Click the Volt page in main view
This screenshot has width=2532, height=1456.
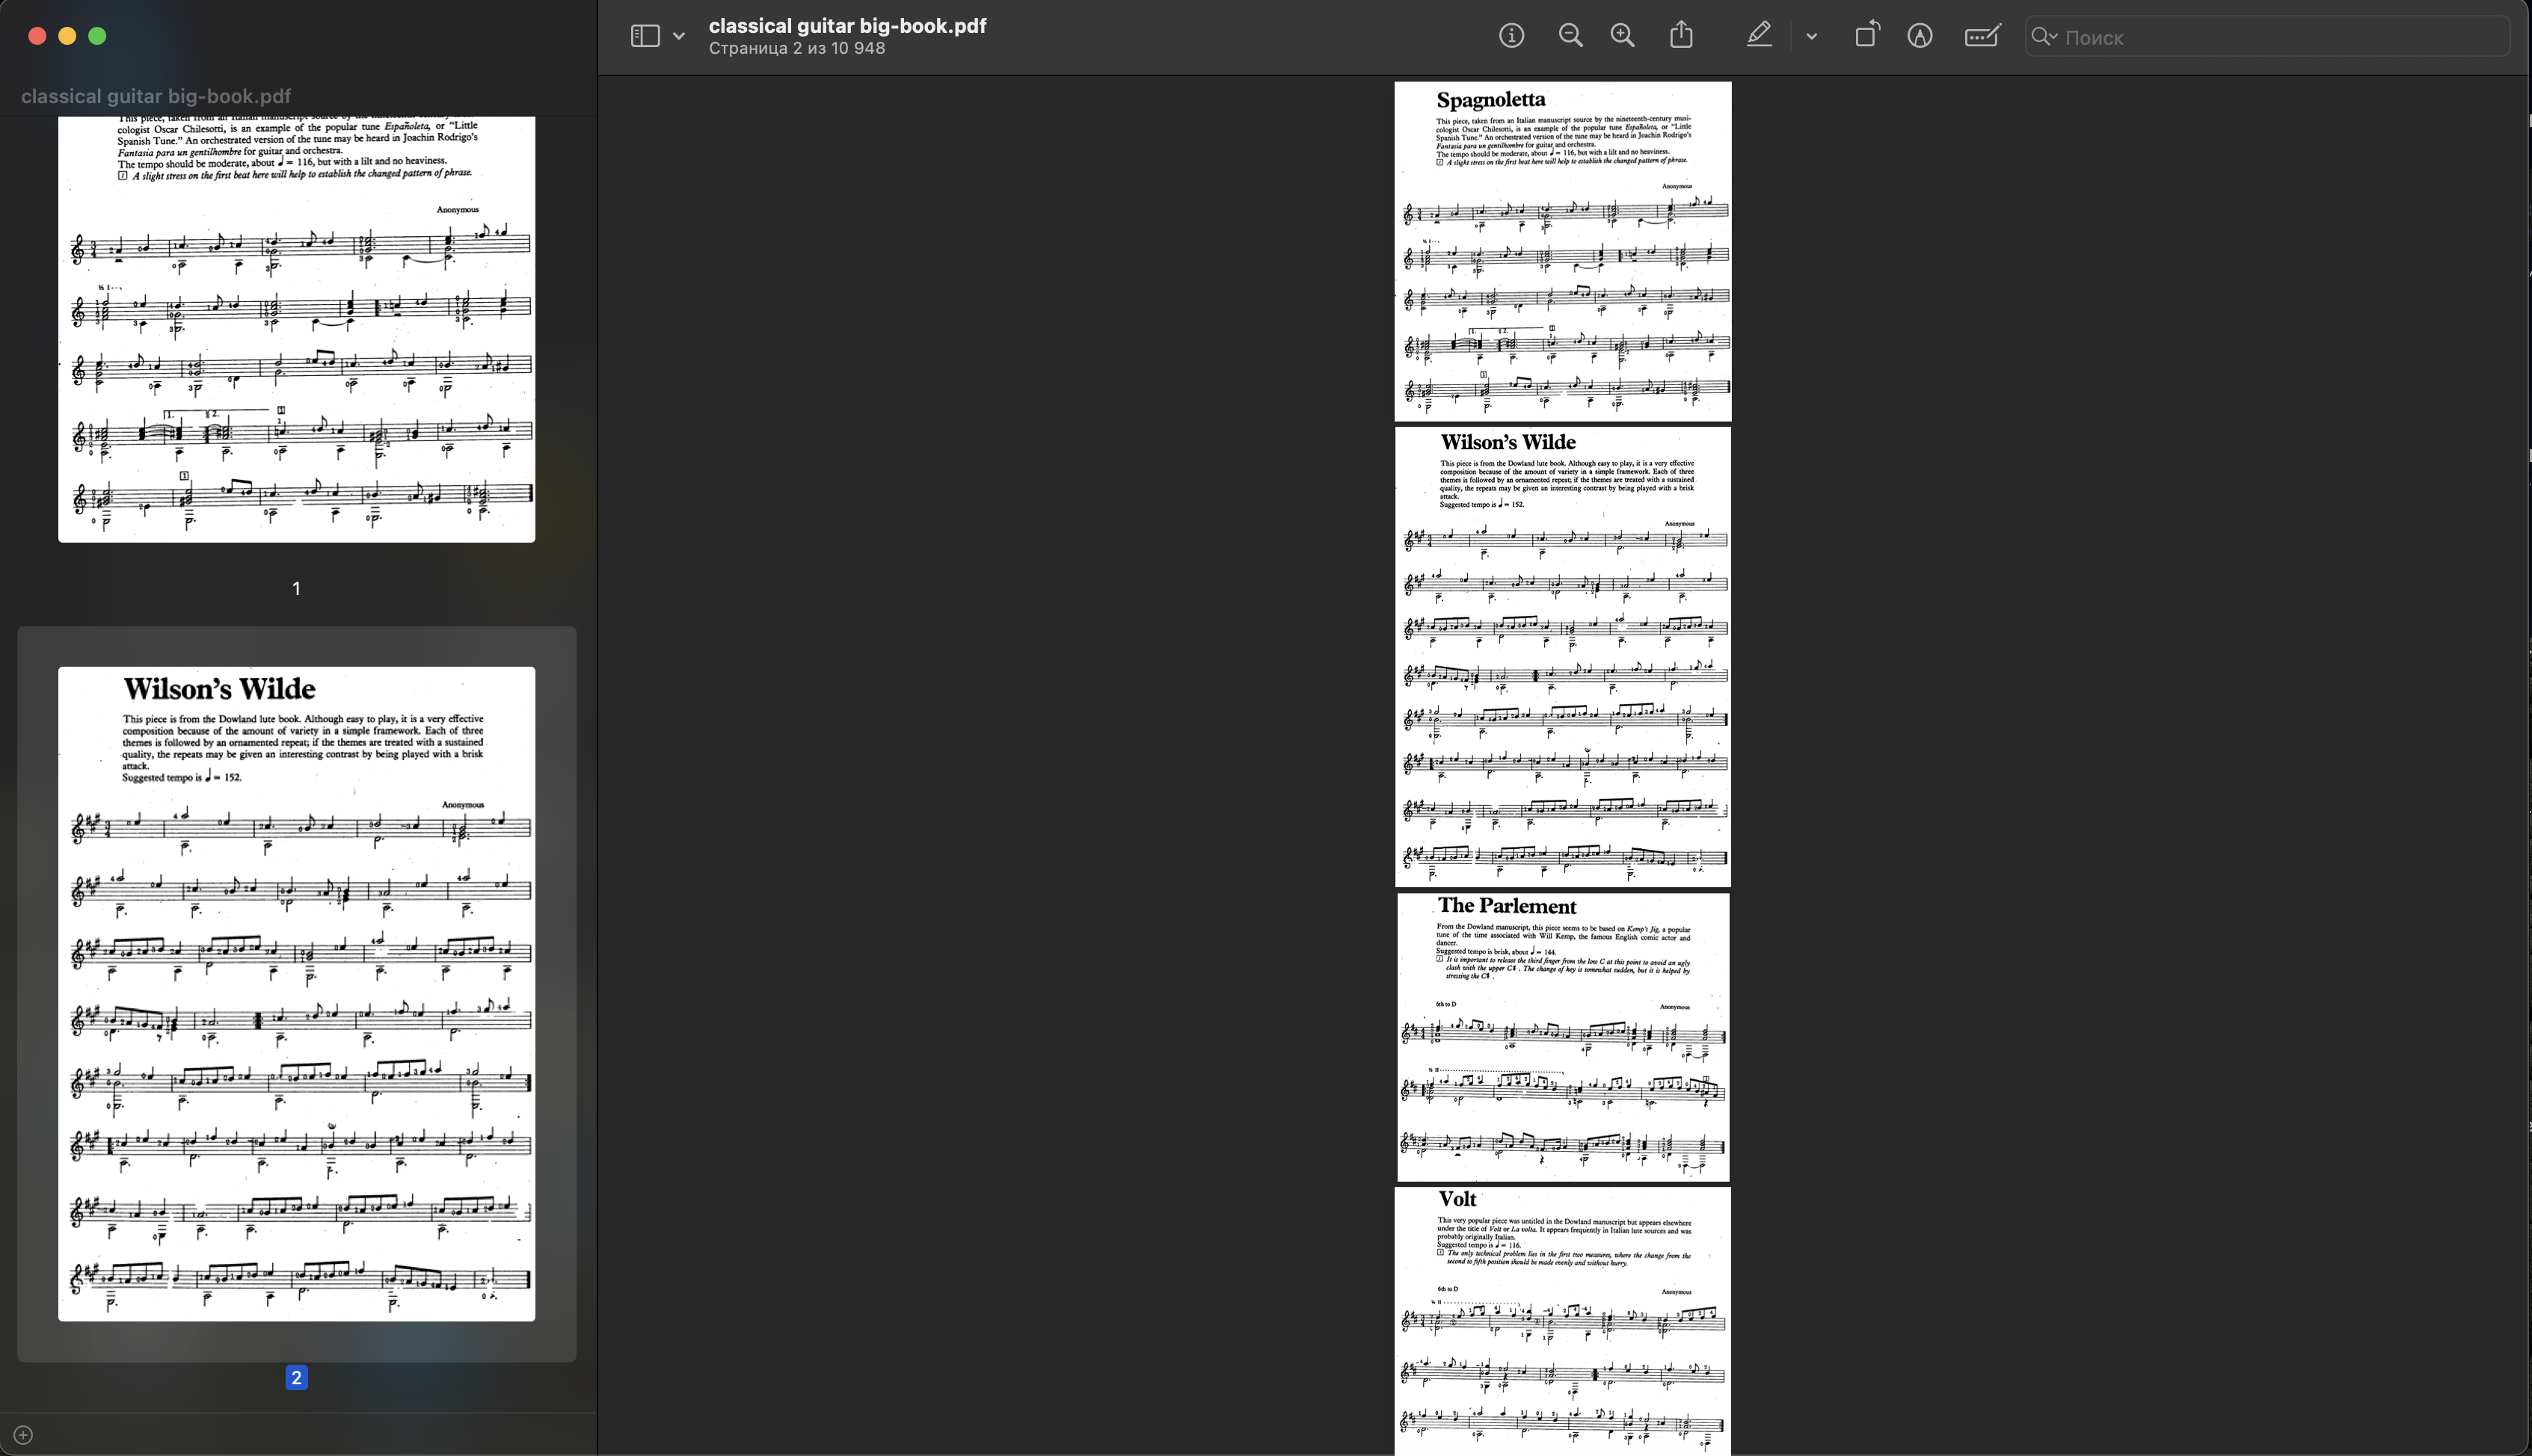(x=1563, y=1321)
